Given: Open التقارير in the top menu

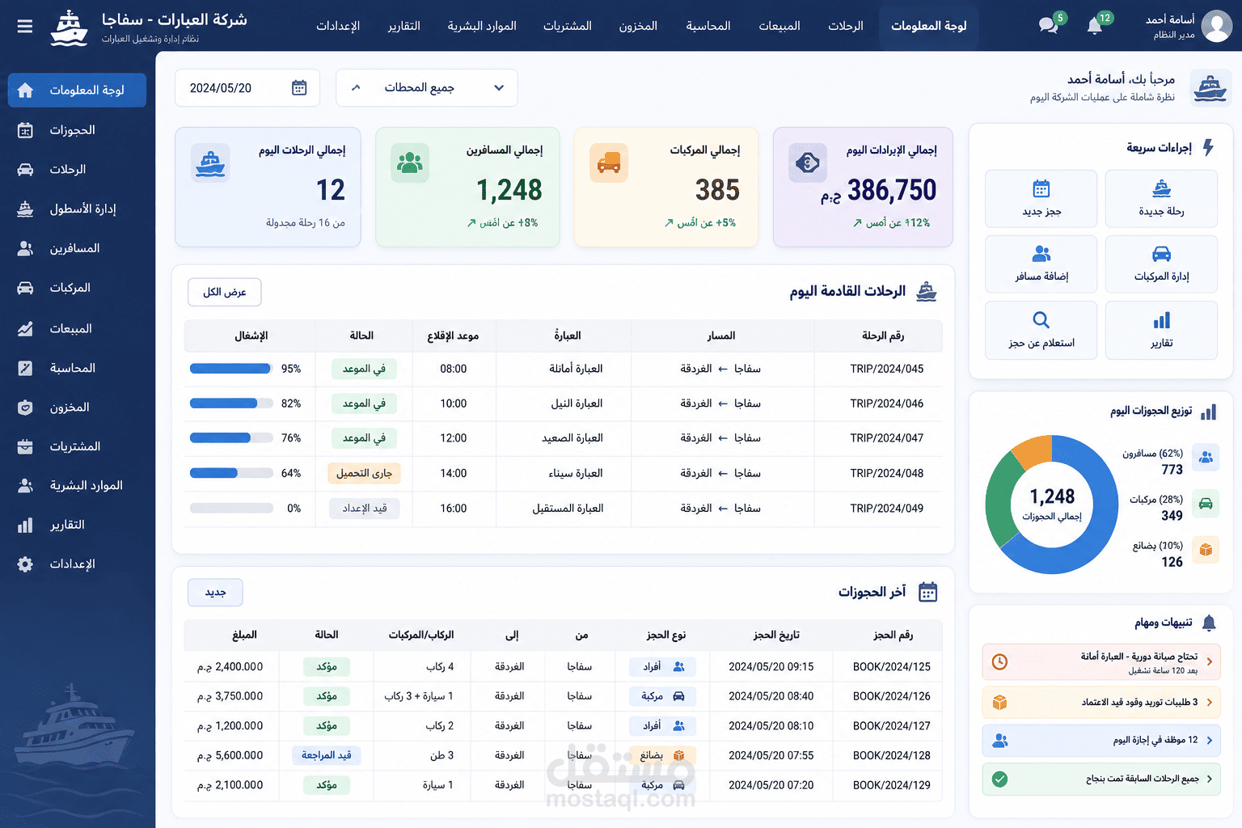Looking at the screenshot, I should click(403, 26).
